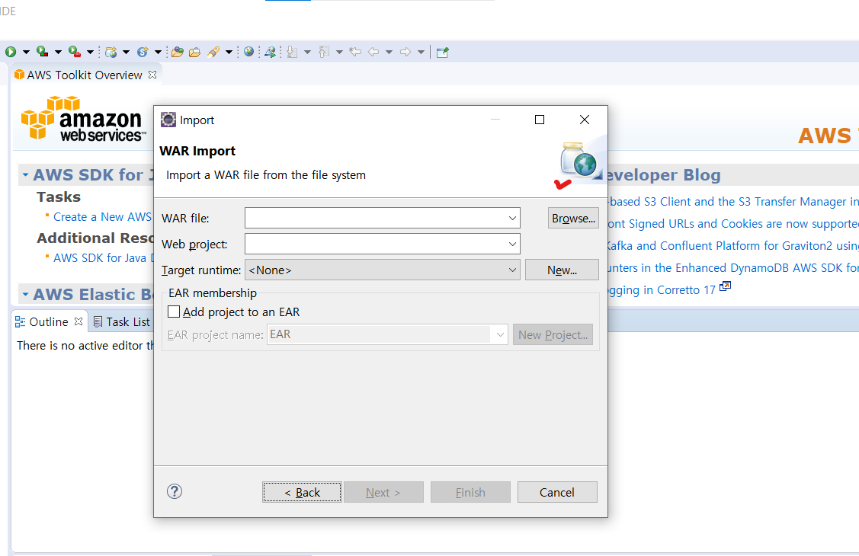
Task: Close the Import dialog window
Action: [585, 120]
